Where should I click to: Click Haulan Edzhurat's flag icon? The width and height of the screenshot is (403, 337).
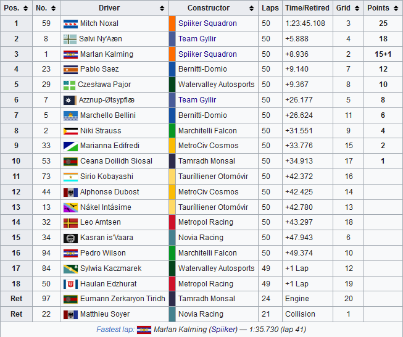pos(70,285)
